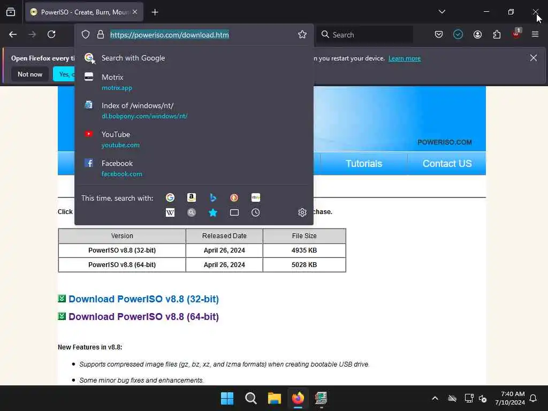Search this time with Amazon icon
This screenshot has width=548, height=411.
point(191,198)
